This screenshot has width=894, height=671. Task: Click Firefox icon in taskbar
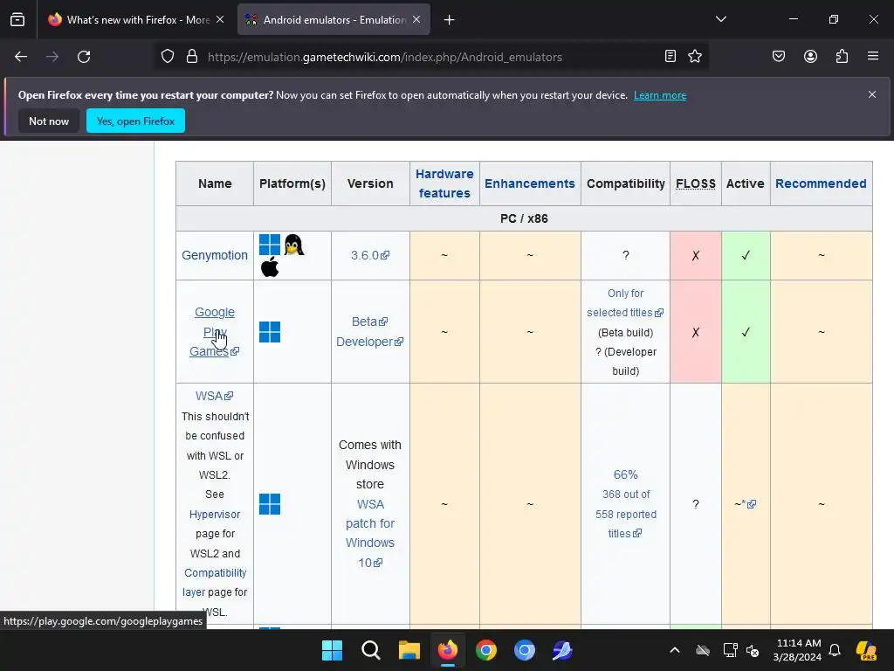[448, 650]
